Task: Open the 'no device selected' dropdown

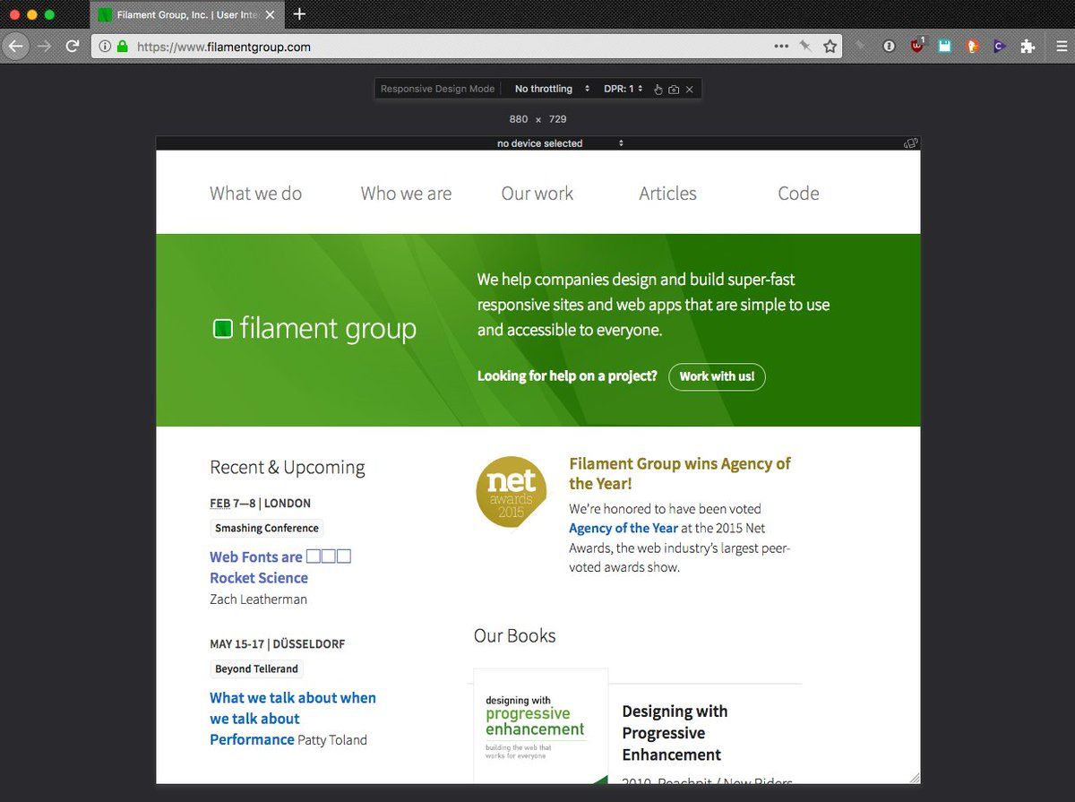Action: [x=560, y=143]
